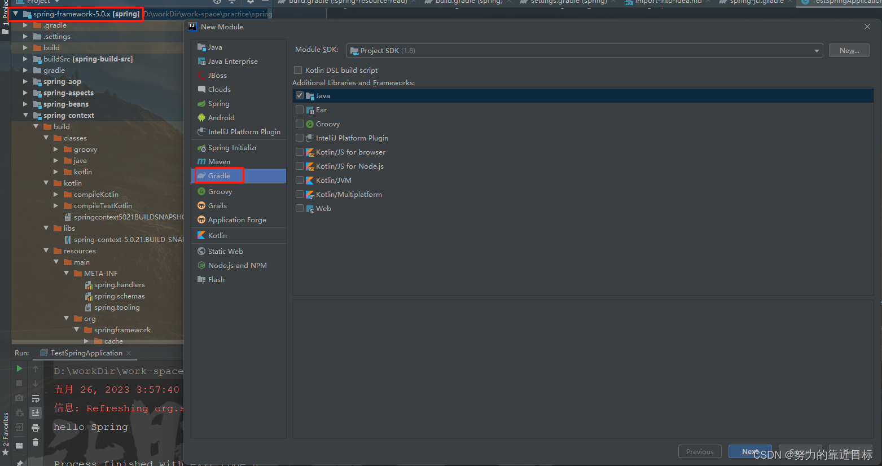Enable the Ear framework checkbox
Image resolution: width=882 pixels, height=466 pixels.
click(300, 110)
